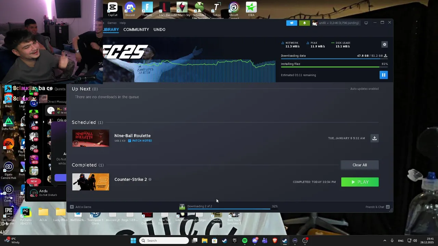Open Brave browser desktop shortcut

pos(9,101)
